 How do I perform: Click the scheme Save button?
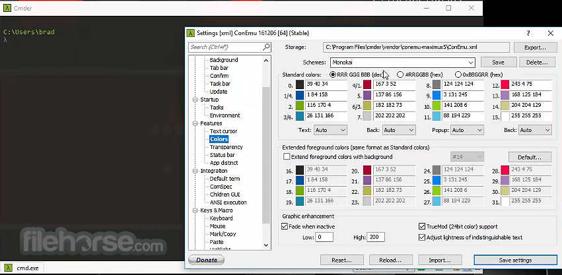pos(498,62)
